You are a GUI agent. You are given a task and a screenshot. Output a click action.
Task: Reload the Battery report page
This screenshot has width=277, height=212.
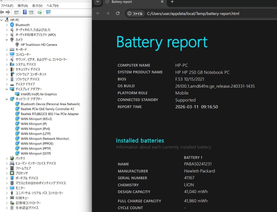118,13
